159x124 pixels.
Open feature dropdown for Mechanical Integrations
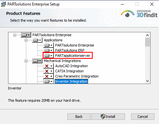pyautogui.click(x=37, y=61)
